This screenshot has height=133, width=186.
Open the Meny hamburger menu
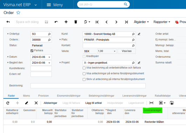[x=55, y=5]
